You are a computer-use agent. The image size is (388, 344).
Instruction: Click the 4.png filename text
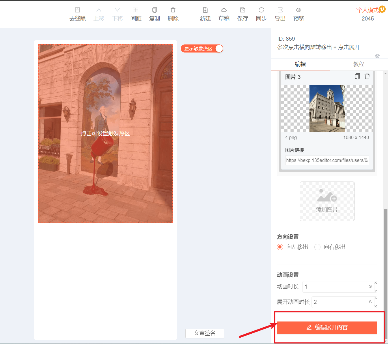click(291, 138)
